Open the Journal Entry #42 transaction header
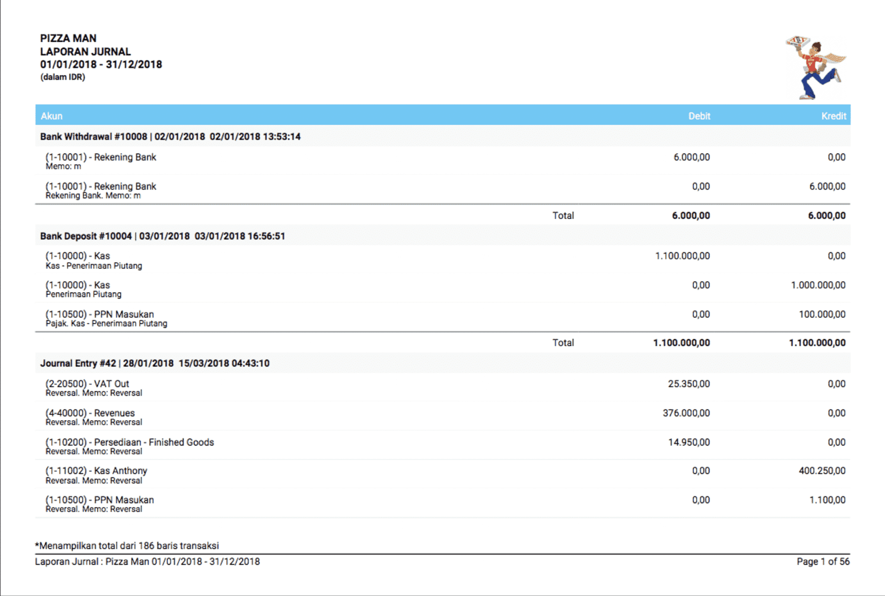The image size is (885, 596). point(155,363)
